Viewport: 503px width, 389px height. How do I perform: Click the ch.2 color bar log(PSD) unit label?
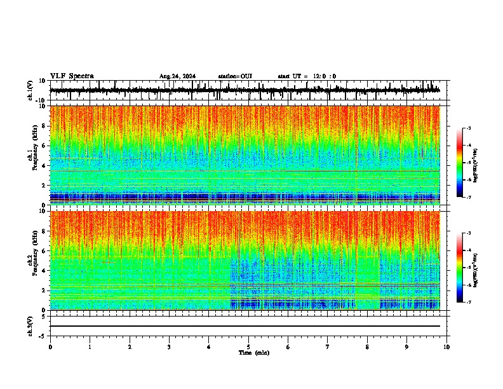coord(476,270)
